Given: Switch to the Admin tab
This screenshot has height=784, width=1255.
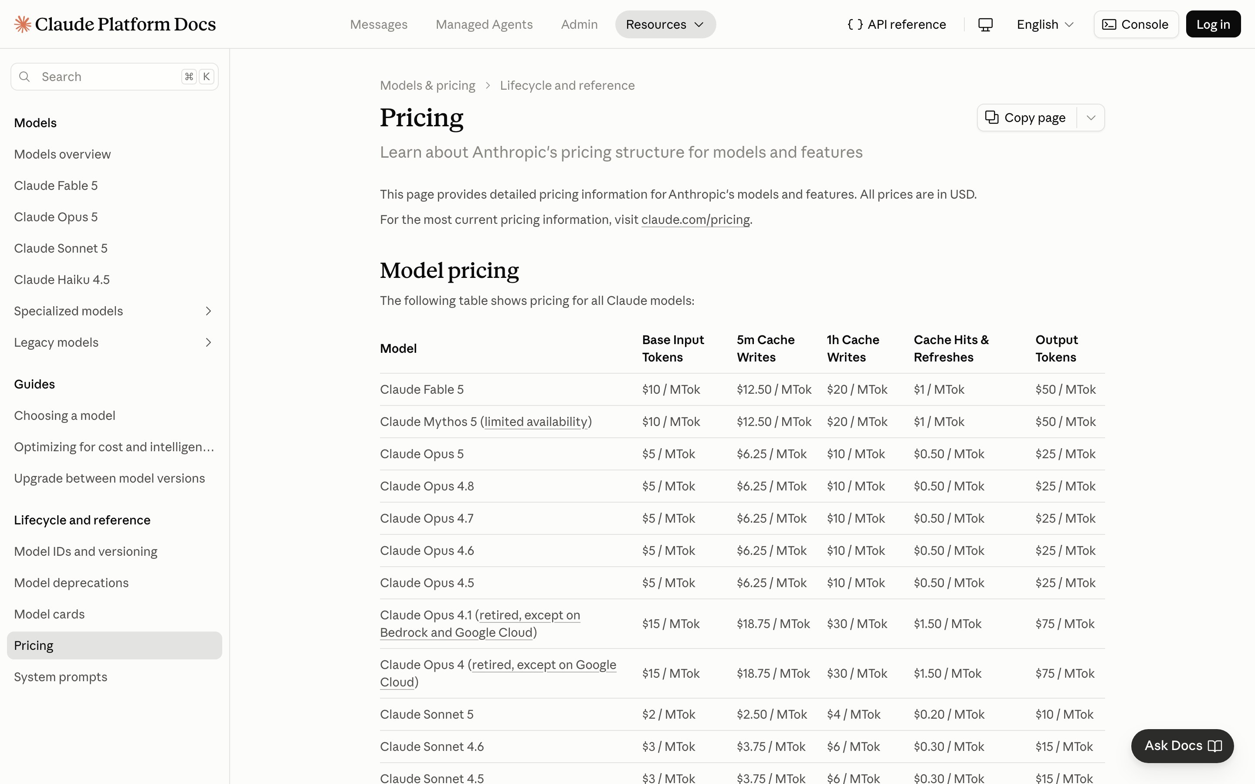Looking at the screenshot, I should [x=579, y=24].
